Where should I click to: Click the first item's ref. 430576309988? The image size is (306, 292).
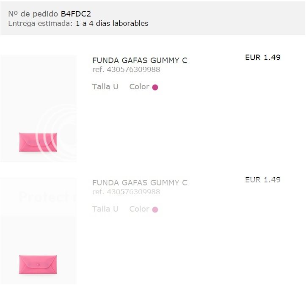coord(126,70)
